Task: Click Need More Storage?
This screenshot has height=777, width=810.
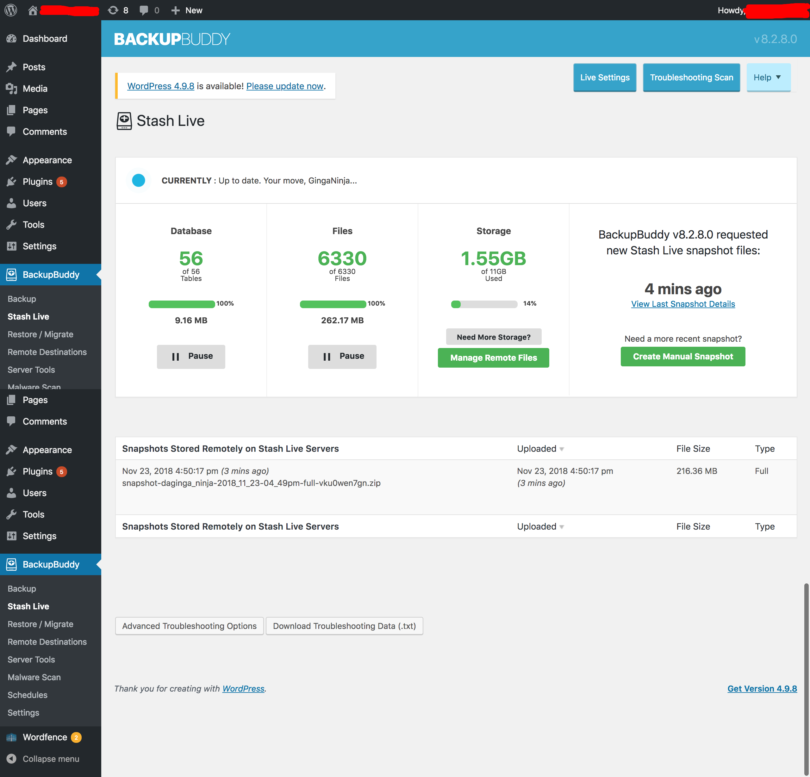Action: pyautogui.click(x=494, y=337)
